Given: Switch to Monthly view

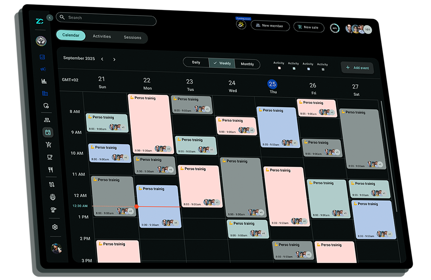Looking at the screenshot, I should (x=247, y=64).
